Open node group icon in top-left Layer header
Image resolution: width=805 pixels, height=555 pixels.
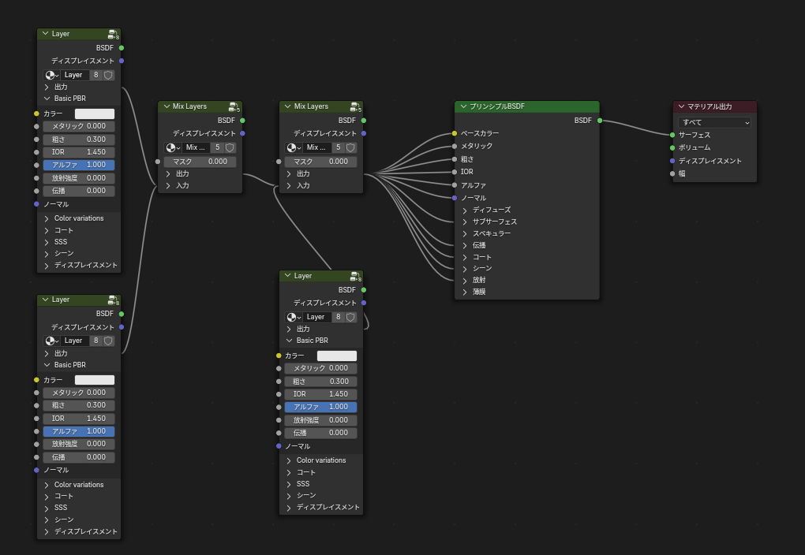click(x=114, y=34)
